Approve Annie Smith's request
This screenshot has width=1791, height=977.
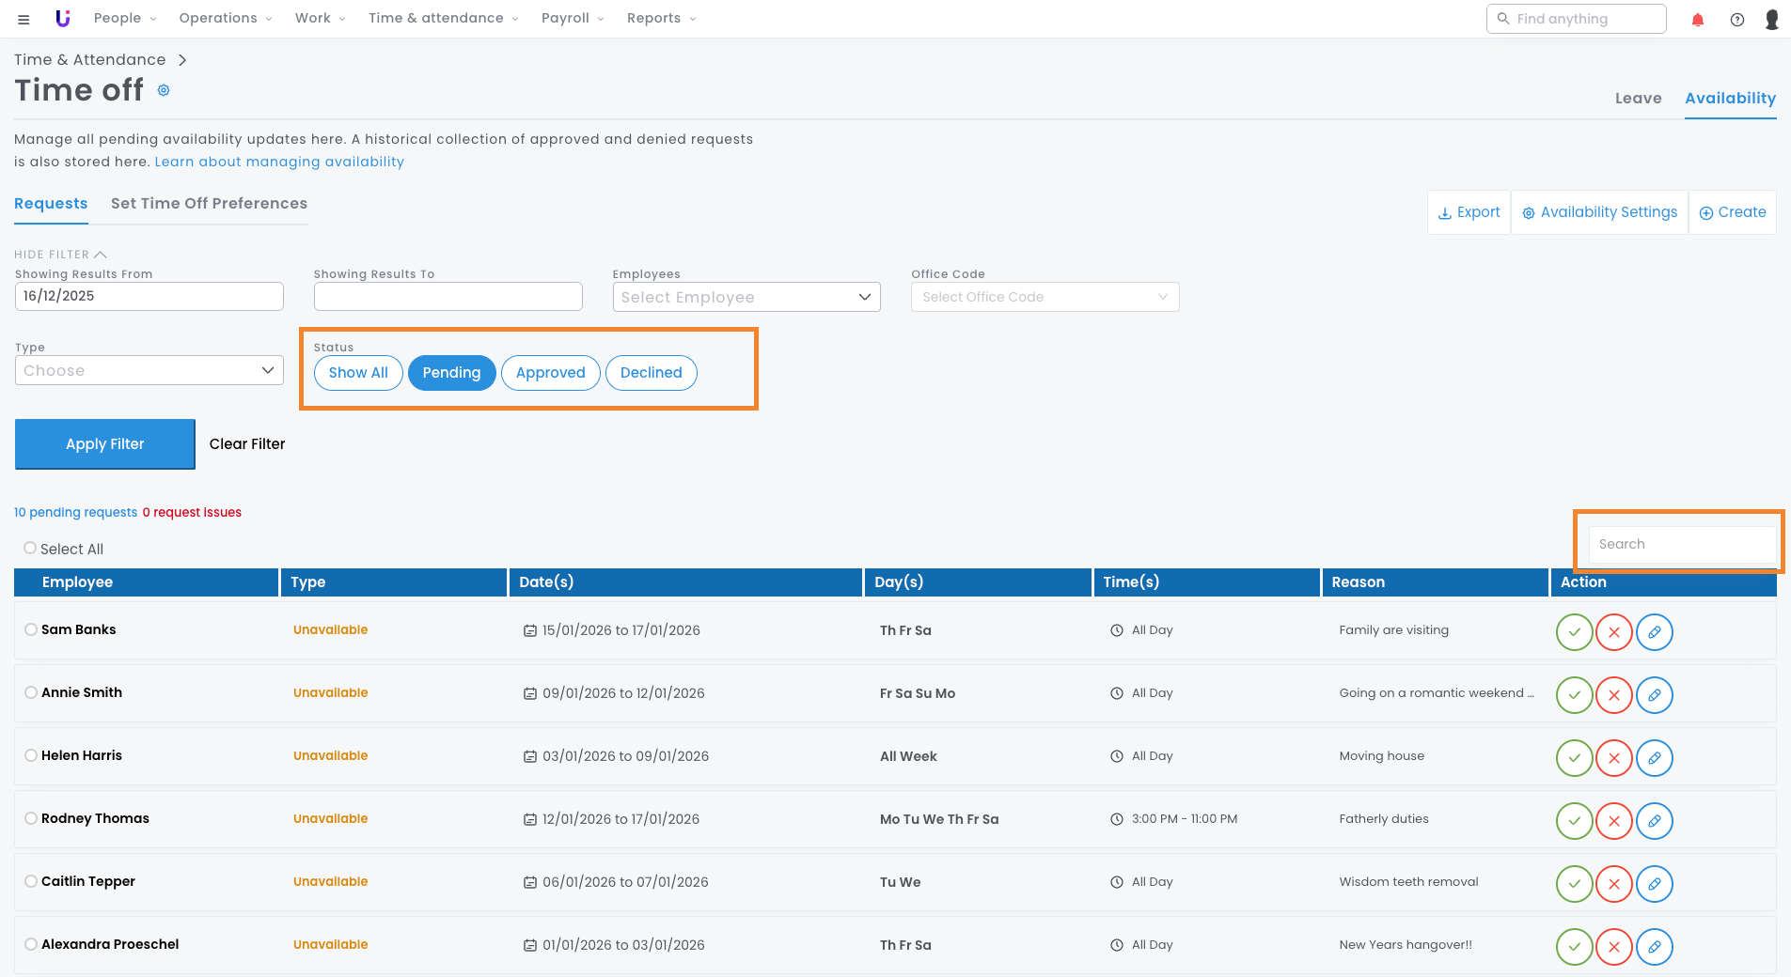tap(1575, 694)
